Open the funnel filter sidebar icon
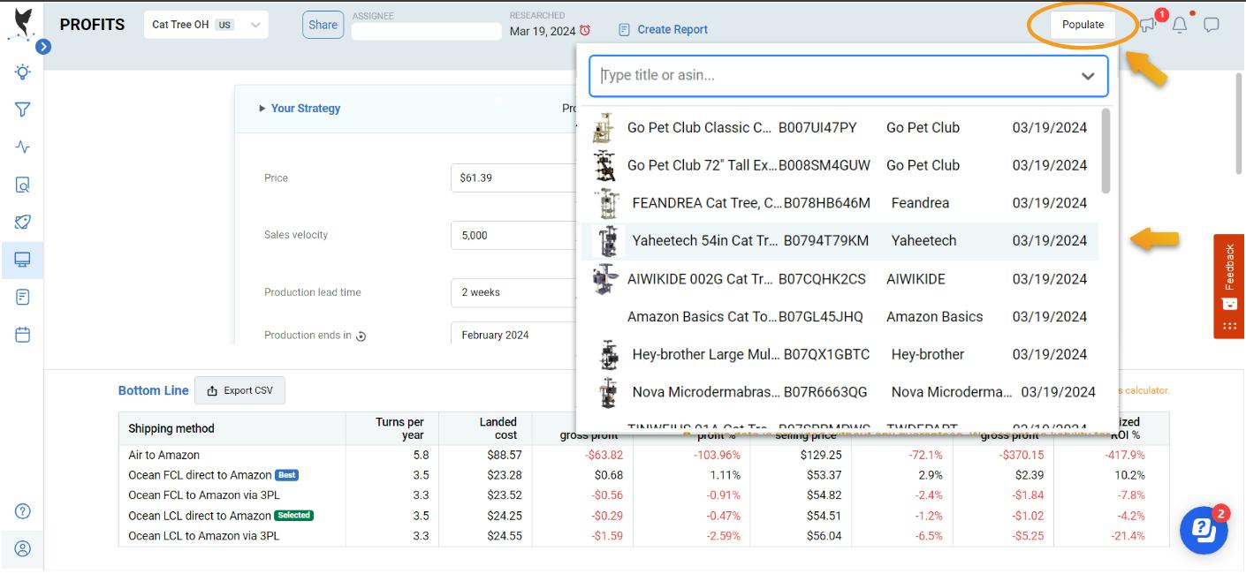Image resolution: width=1246 pixels, height=574 pixels. [23, 110]
